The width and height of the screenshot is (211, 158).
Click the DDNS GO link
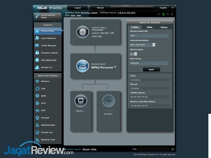pyautogui.click(x=100, y=36)
